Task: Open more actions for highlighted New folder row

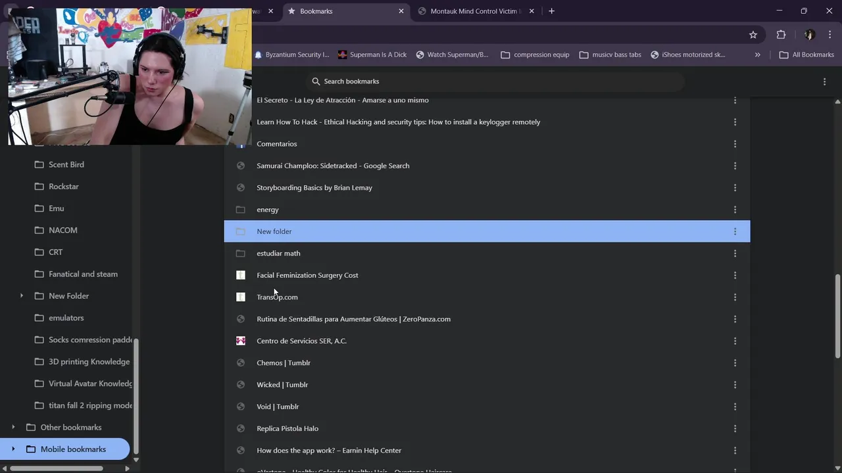Action: (x=735, y=231)
